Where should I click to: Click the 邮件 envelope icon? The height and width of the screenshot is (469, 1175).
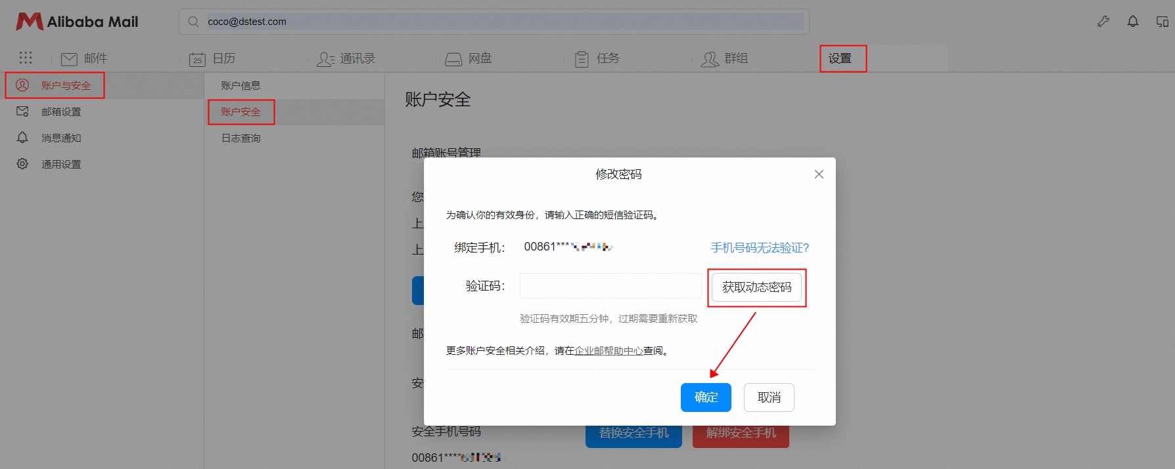[x=69, y=59]
